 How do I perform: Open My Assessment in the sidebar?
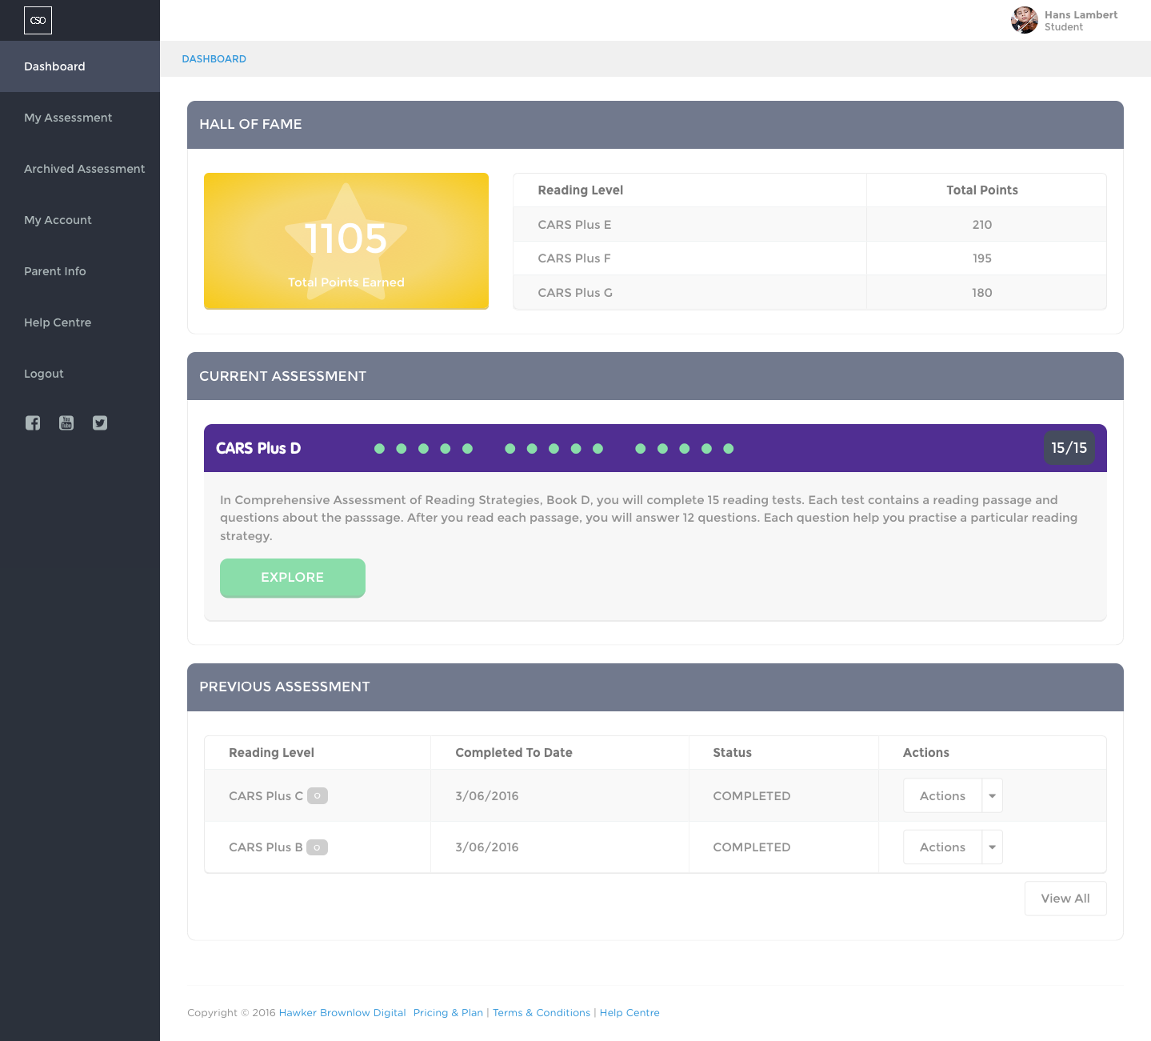[80, 118]
